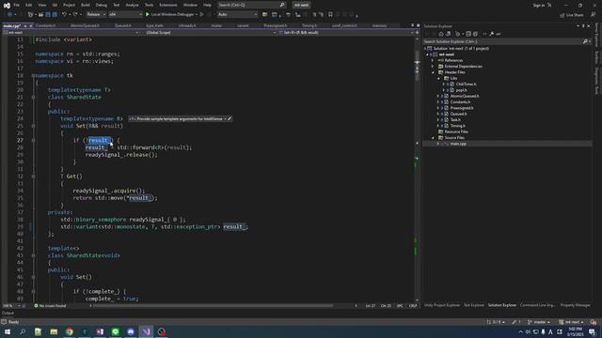The width and height of the screenshot is (602, 338).
Task: Open Chrome from the taskbar
Action: (x=69, y=331)
